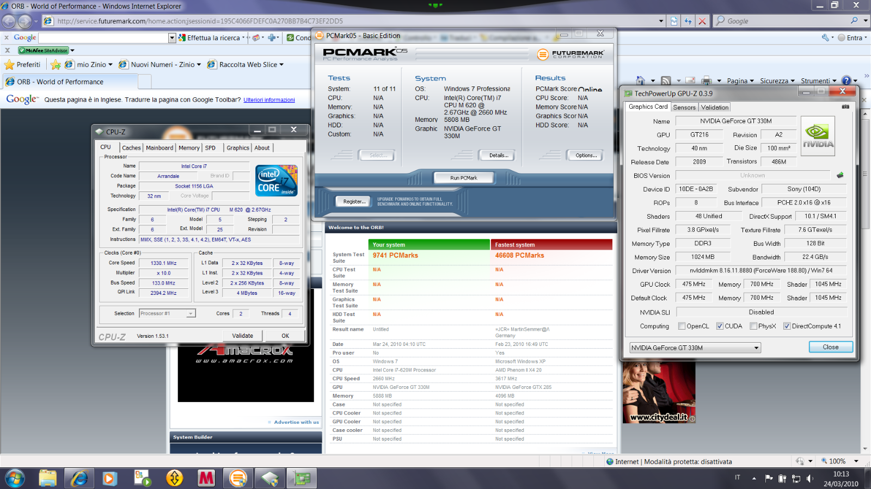871x489 pixels.
Task: Open the Sicurezza menu dropdown
Action: click(x=777, y=81)
